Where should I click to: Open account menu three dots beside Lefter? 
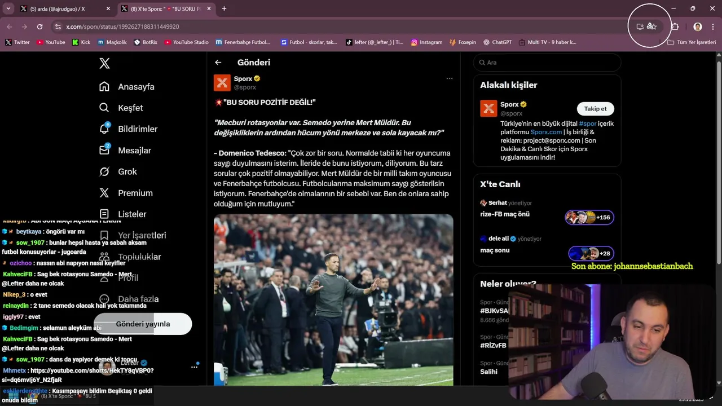[x=194, y=367]
